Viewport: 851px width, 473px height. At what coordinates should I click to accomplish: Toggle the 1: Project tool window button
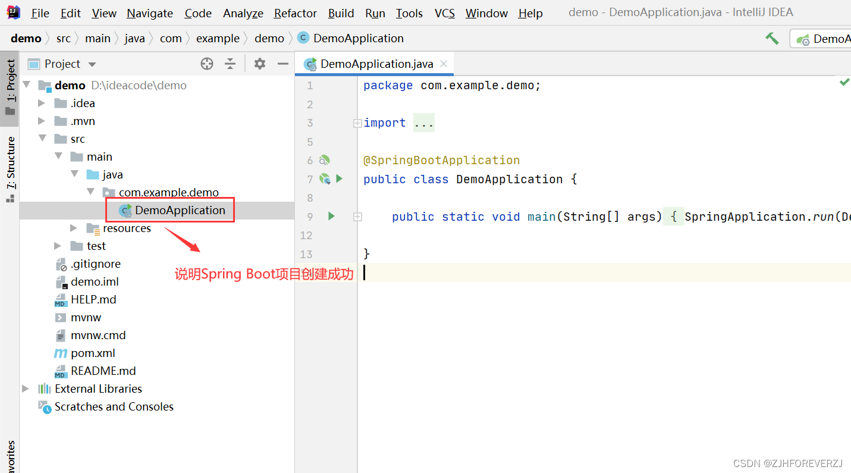(10, 88)
